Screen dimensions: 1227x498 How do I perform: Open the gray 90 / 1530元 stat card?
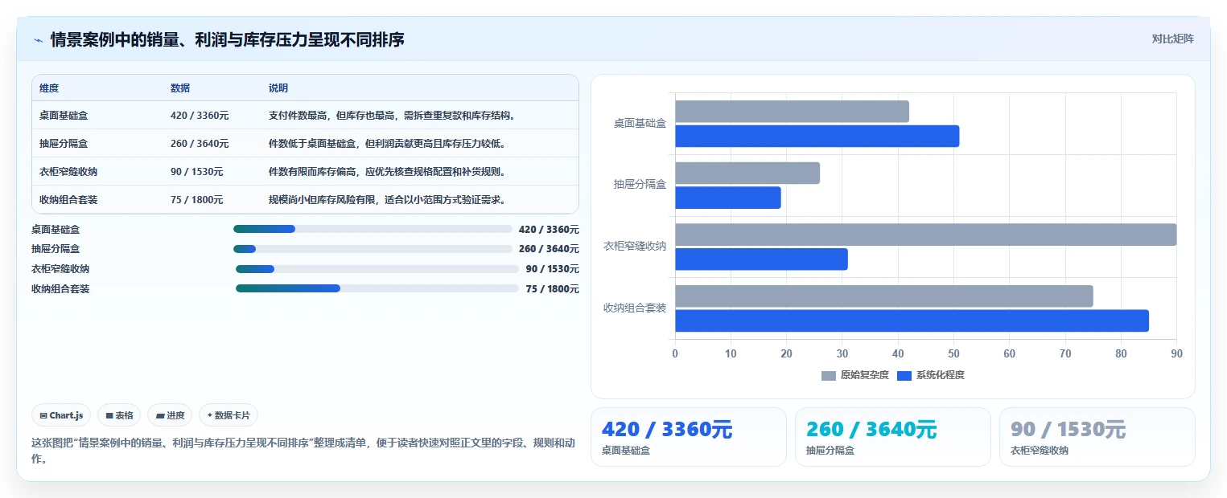[1097, 436]
